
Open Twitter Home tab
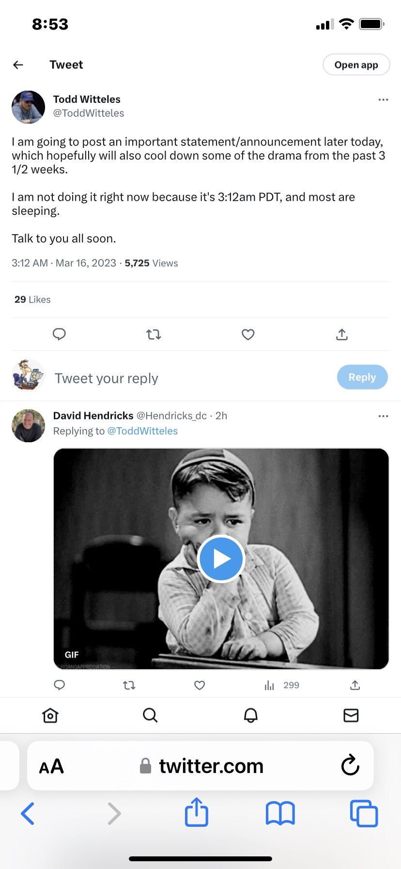tap(50, 715)
